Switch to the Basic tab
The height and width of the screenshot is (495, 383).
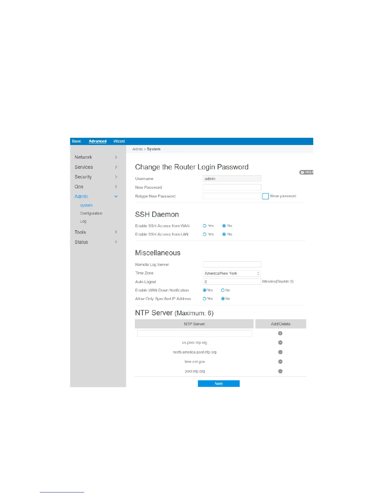tap(77, 141)
